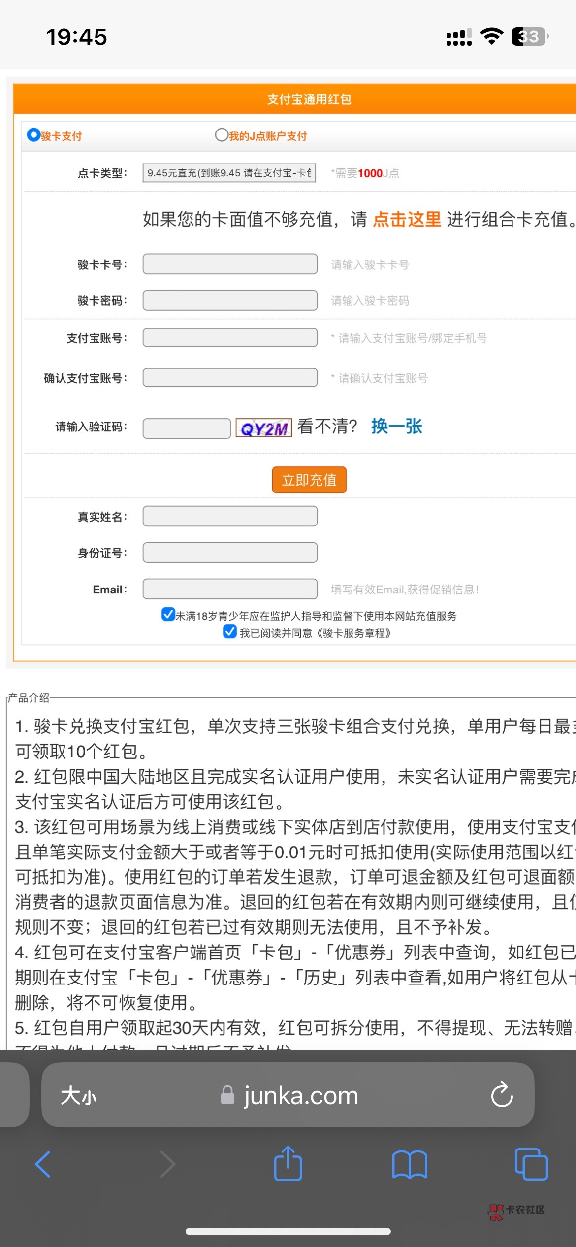Tap the Safari back arrow
Image resolution: width=576 pixels, height=1247 pixels.
pos(43,1164)
